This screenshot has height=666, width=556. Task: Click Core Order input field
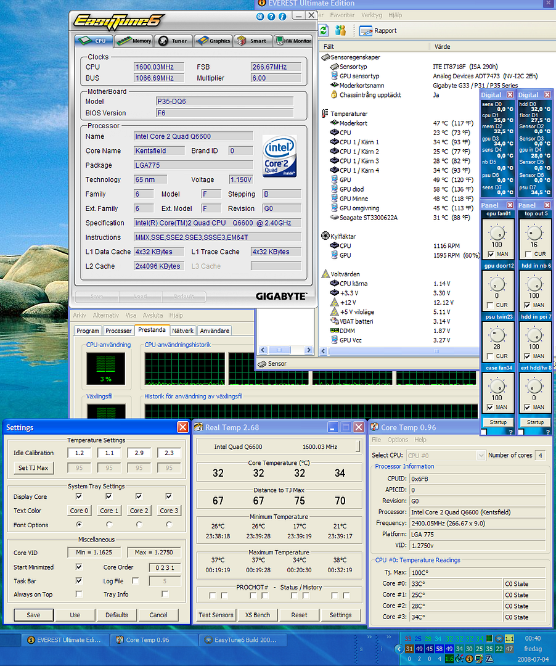(165, 567)
